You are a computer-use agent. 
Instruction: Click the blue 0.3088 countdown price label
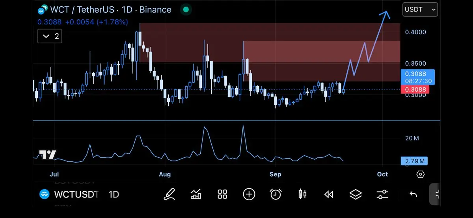tap(417, 78)
